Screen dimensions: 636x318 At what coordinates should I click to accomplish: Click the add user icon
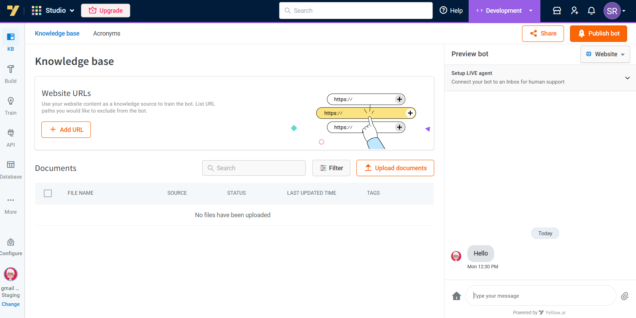coord(574,11)
